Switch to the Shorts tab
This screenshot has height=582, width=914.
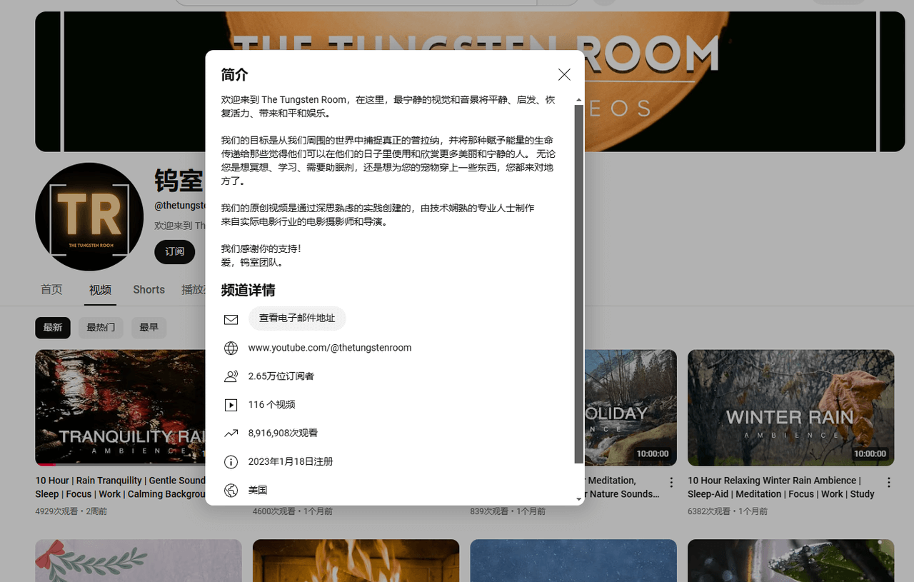pyautogui.click(x=149, y=289)
